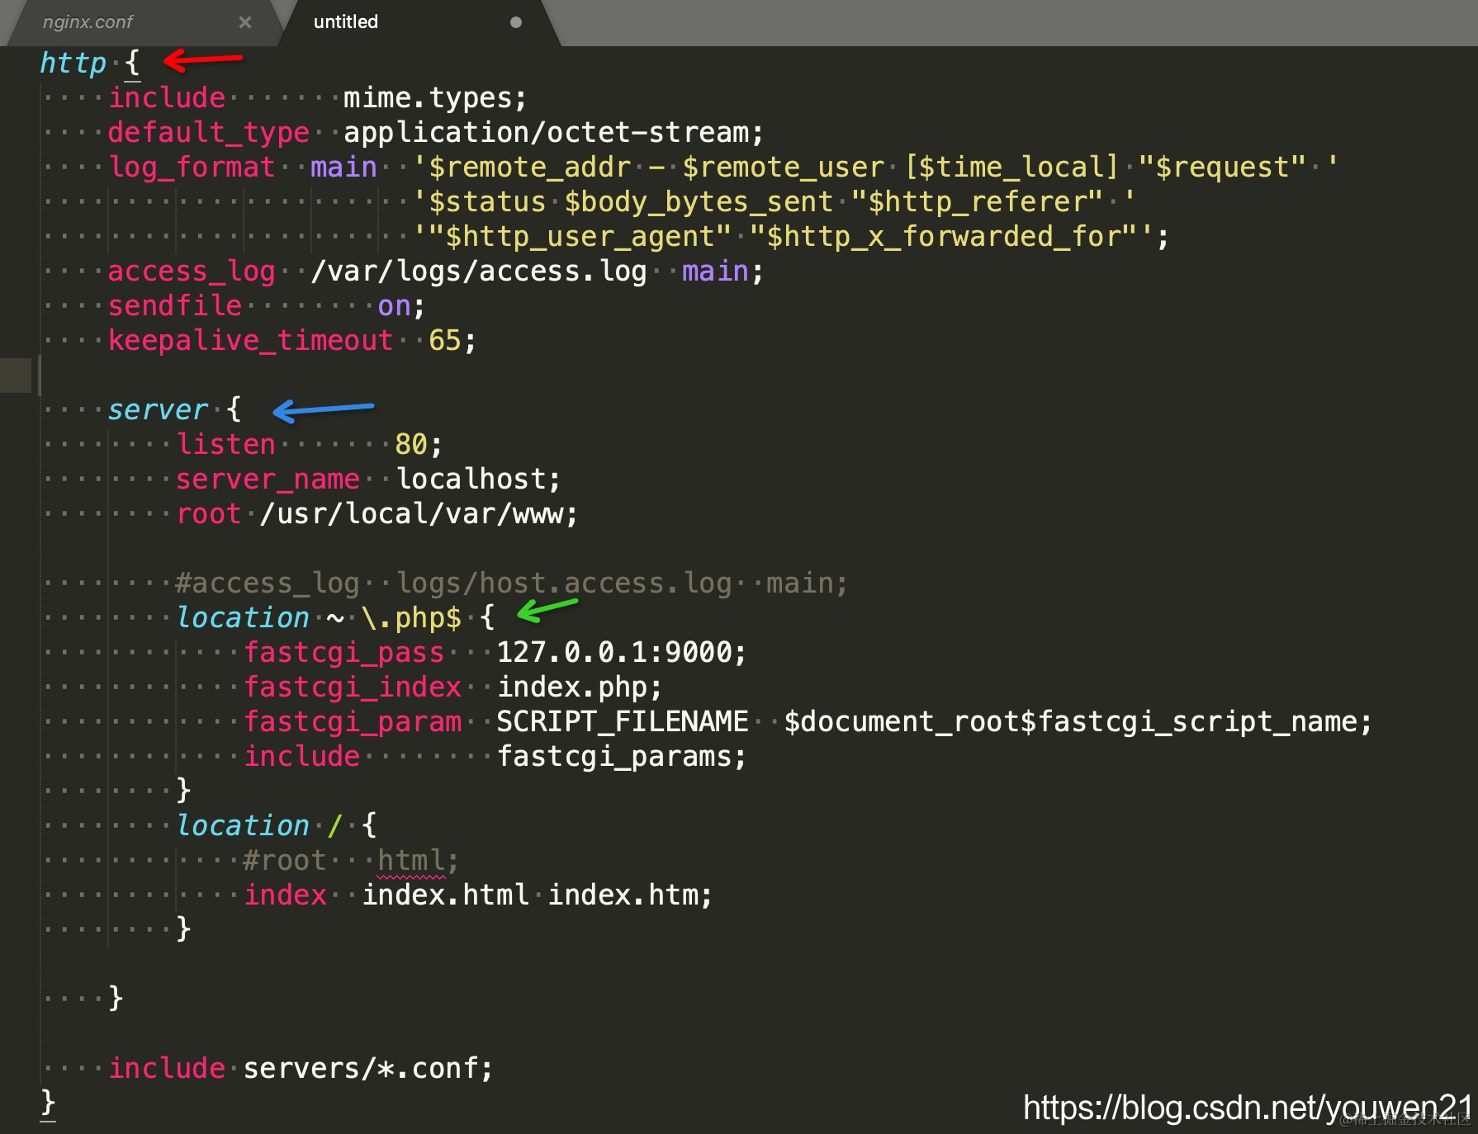The height and width of the screenshot is (1134, 1478).
Task: Click 'location' before the php regex
Action: (x=243, y=618)
